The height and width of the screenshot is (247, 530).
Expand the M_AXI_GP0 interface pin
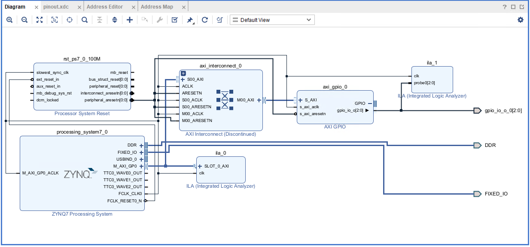point(141,166)
